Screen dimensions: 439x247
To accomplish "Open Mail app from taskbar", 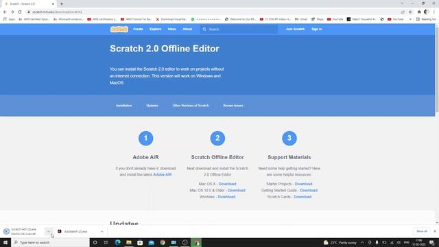I will pyautogui.click(x=151, y=242).
